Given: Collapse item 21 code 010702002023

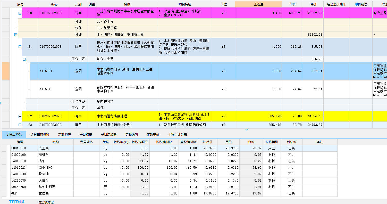Looking at the screenshot, I should tap(20, 47).
